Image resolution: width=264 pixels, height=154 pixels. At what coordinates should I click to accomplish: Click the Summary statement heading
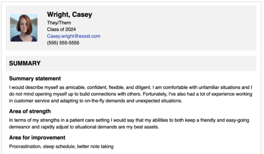(x=35, y=79)
